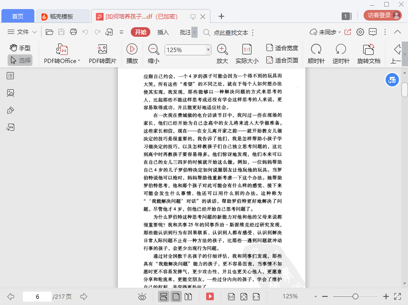Image resolution: width=408 pixels, height=305 pixels.
Task: Add a new tab with plus button
Action: coord(221,16)
